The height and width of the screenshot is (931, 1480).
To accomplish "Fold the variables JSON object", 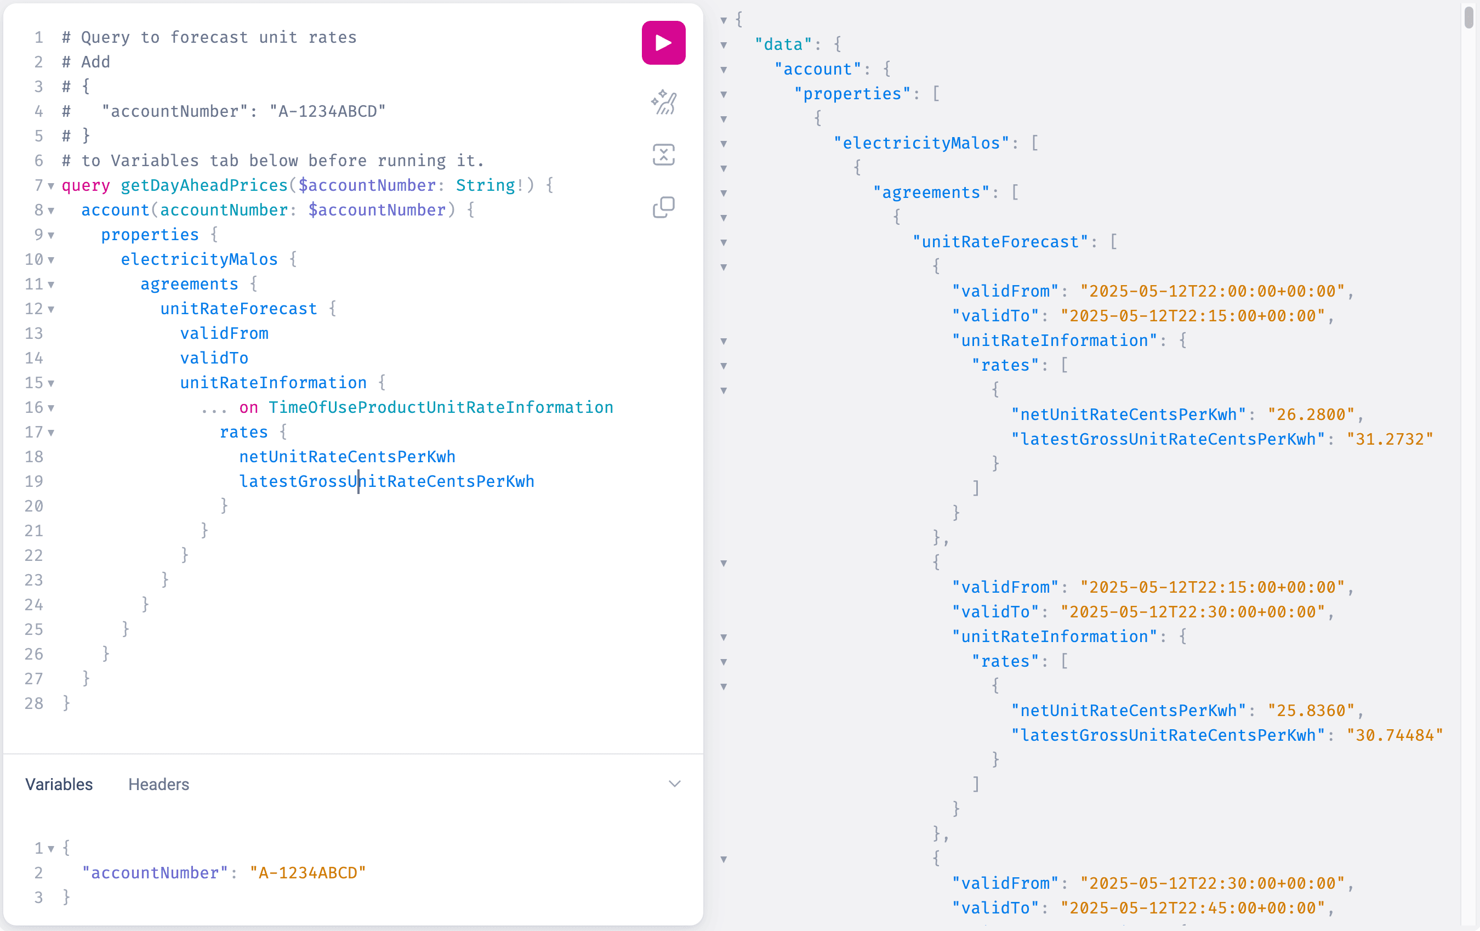I will tap(51, 849).
